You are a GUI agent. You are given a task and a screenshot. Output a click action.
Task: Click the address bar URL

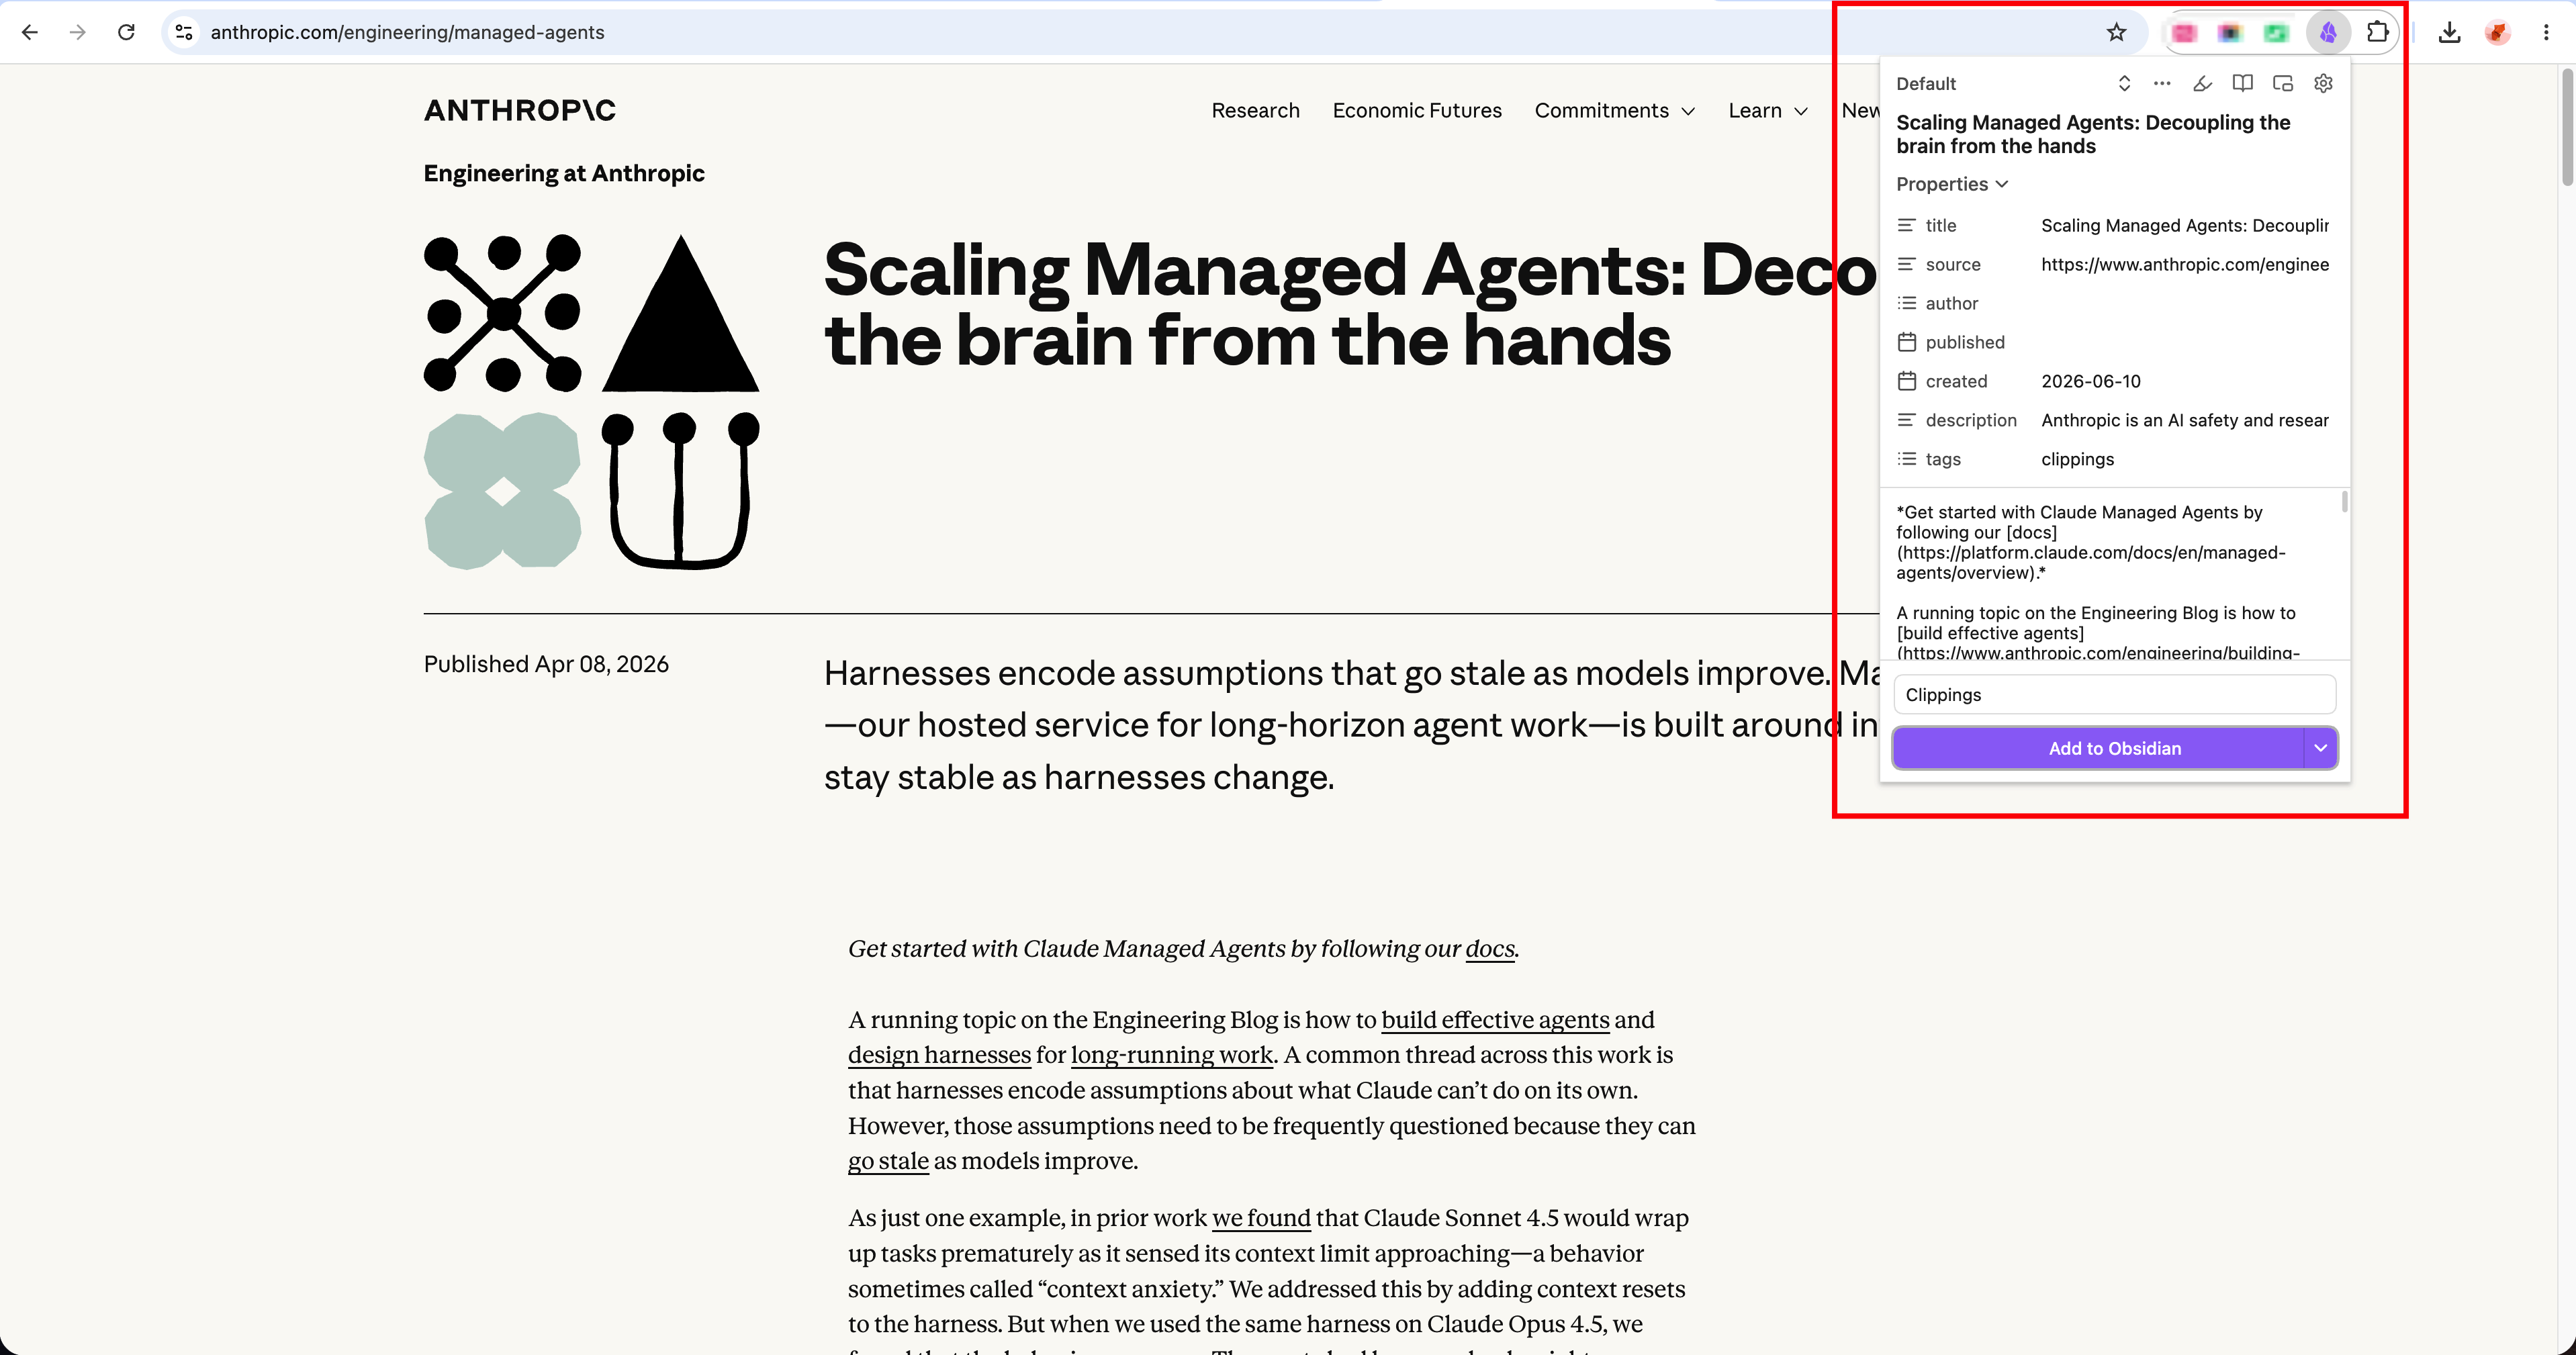coord(407,32)
